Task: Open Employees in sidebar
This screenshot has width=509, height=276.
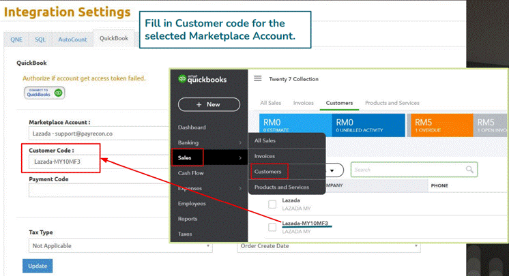Action: [192, 203]
